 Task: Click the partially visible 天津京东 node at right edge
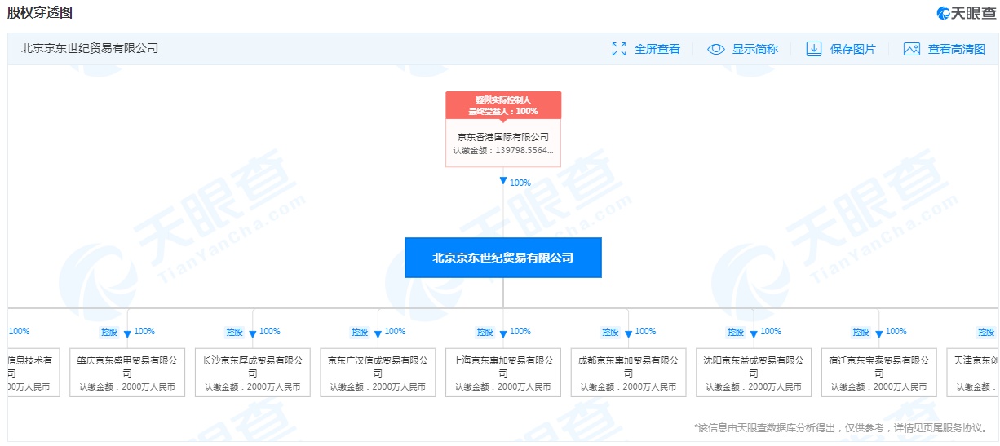tap(974, 373)
